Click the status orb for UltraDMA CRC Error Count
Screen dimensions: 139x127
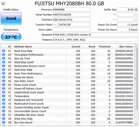click(4, 115)
